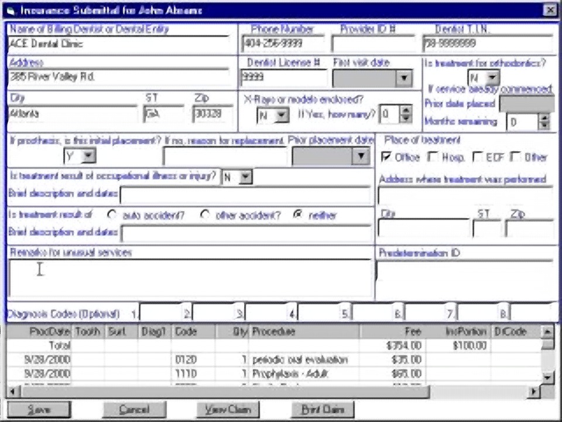Open the orthodontics treatment Y/N dropdown

click(x=493, y=77)
